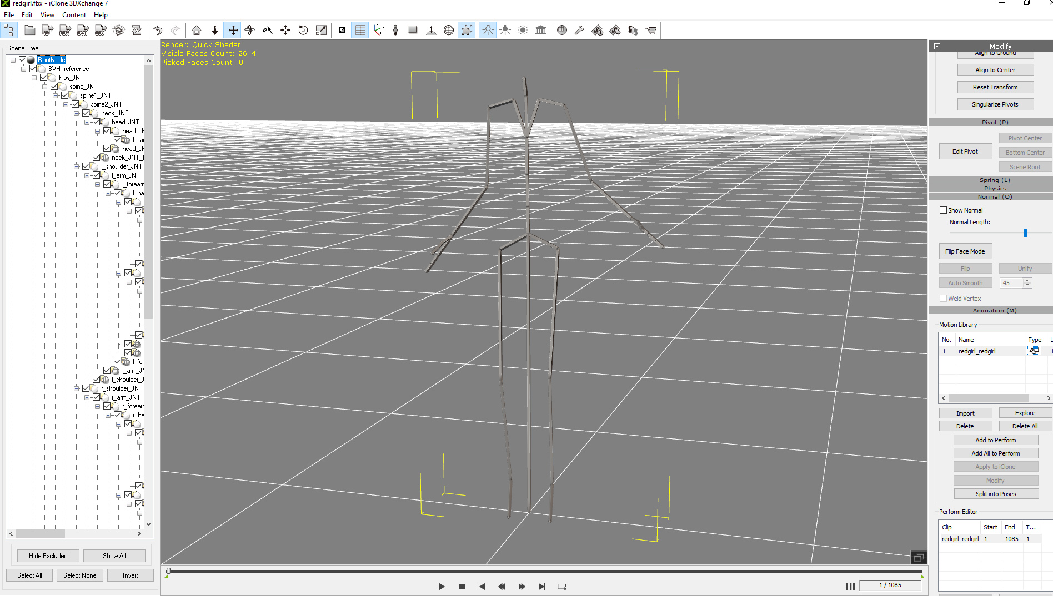Image resolution: width=1053 pixels, height=596 pixels.
Task: Open the Content menu
Action: click(74, 15)
